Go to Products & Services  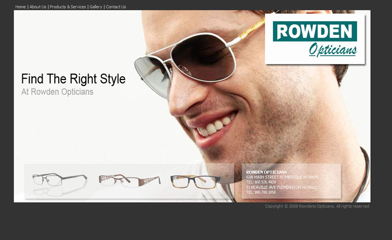click(68, 7)
